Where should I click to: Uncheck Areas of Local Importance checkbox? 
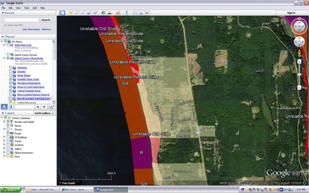tap(11, 87)
